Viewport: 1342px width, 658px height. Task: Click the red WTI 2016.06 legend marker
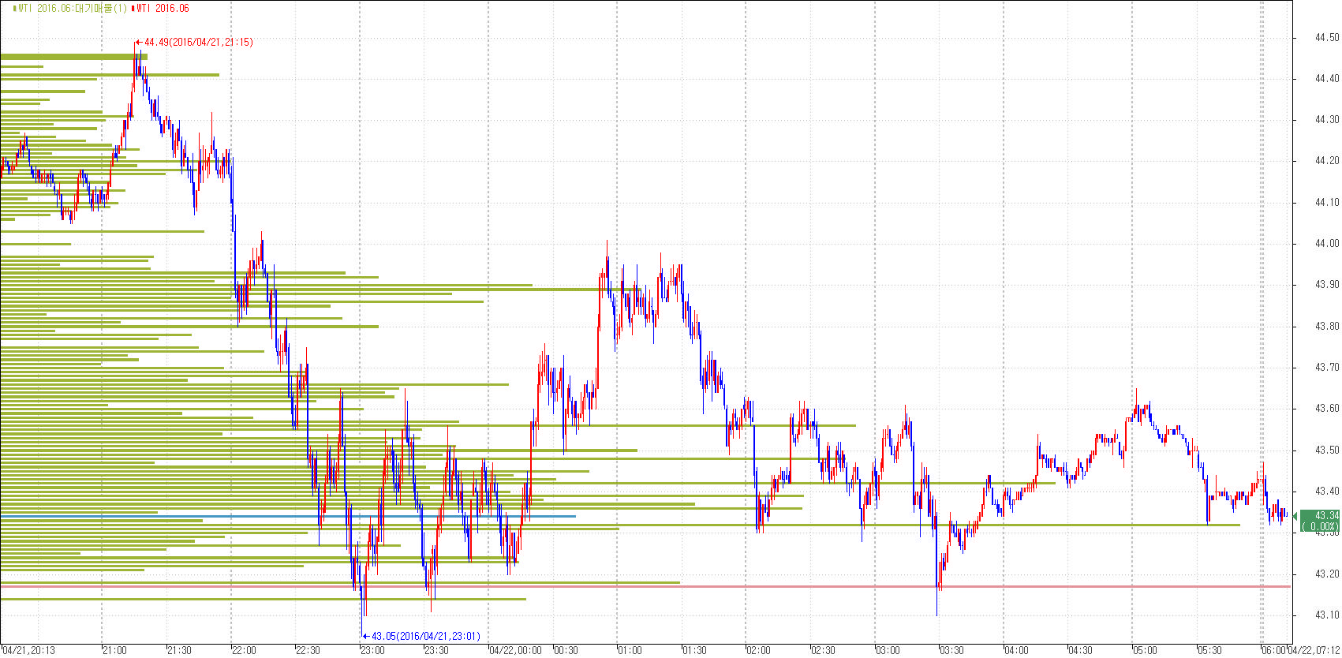click(133, 9)
